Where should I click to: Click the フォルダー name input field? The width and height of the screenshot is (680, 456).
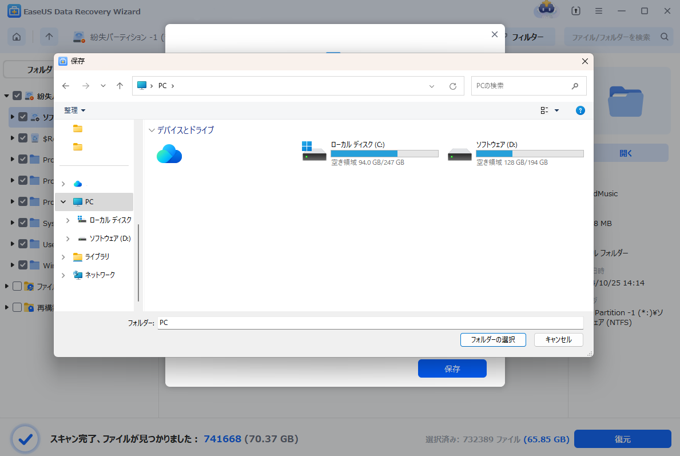point(369,323)
